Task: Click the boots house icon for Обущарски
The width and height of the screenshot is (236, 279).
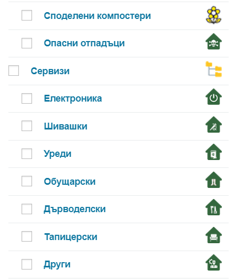Action: pyautogui.click(x=213, y=180)
